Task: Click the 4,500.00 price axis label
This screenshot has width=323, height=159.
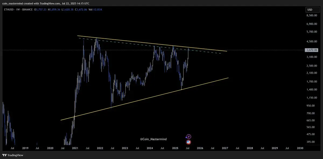Action: 312,41
